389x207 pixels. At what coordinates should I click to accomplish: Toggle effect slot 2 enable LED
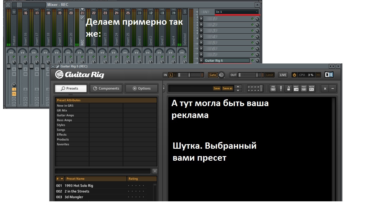coord(252,25)
